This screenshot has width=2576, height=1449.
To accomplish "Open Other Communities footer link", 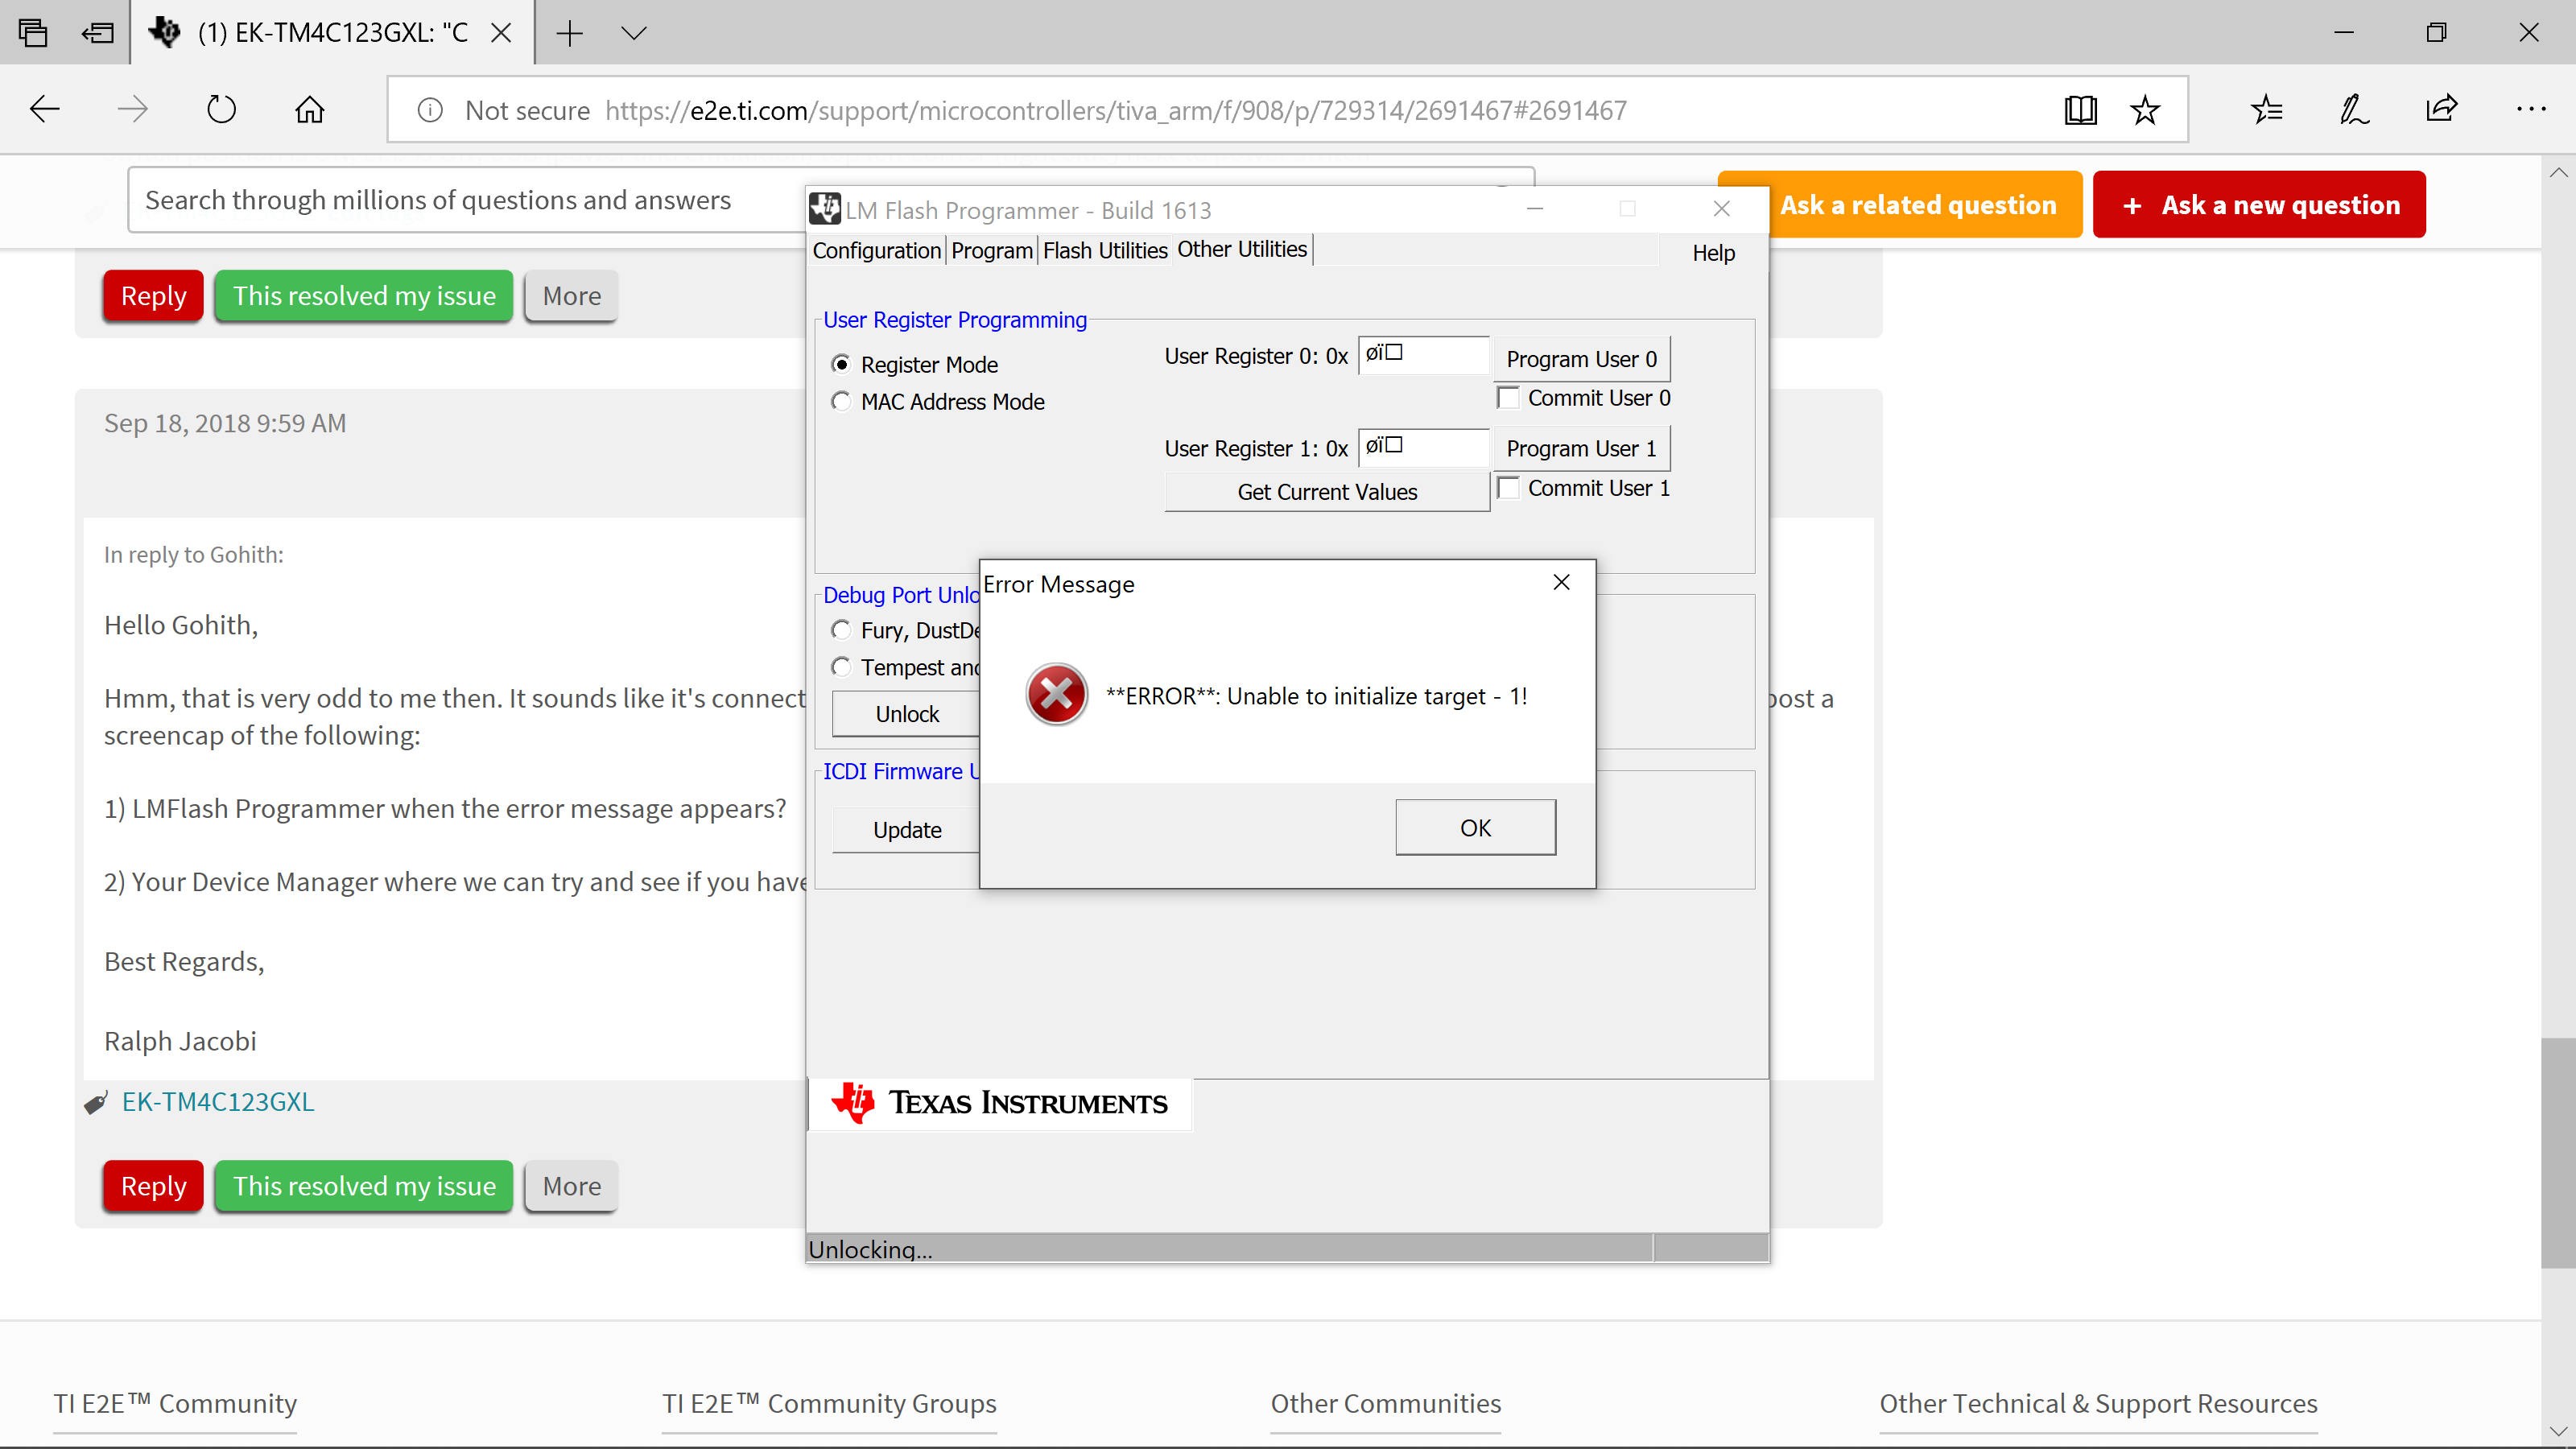I will pos(1385,1403).
